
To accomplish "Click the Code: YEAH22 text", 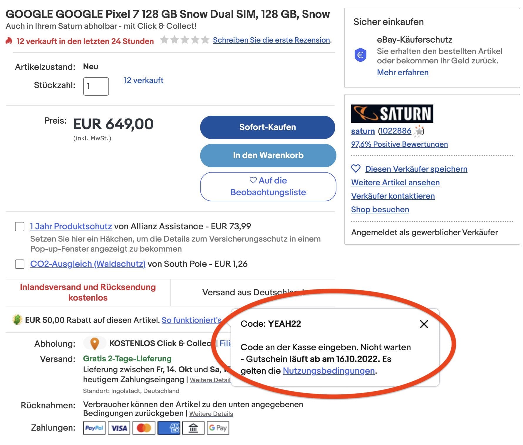I will tap(271, 324).
